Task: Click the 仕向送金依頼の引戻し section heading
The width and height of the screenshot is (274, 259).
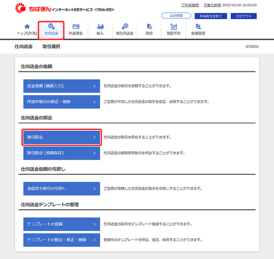Action: pos(43,169)
